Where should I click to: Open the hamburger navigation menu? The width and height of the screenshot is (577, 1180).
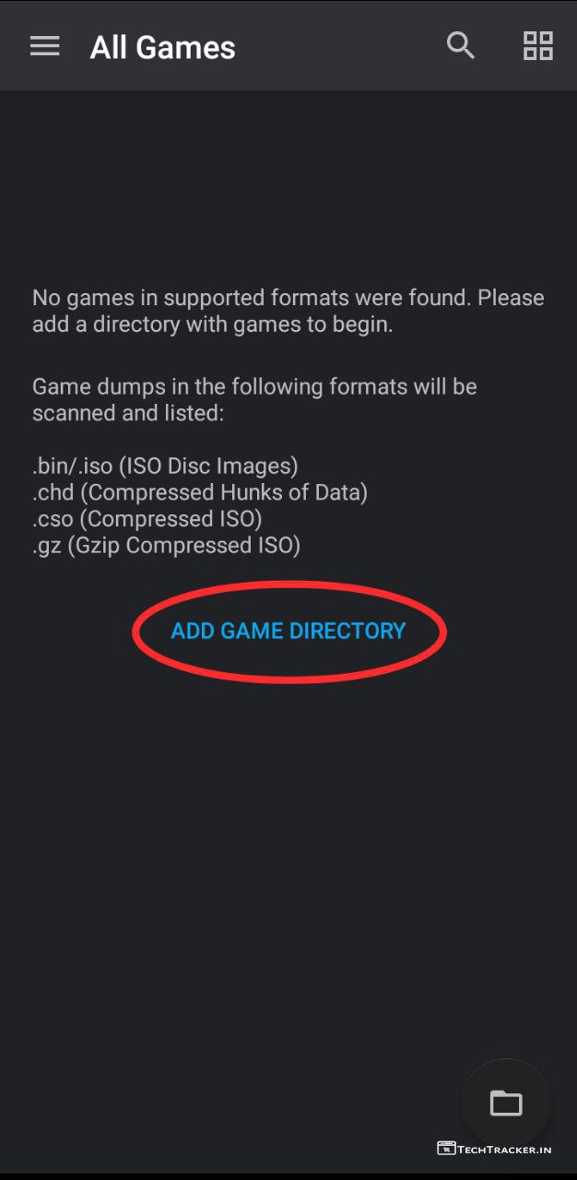(44, 46)
